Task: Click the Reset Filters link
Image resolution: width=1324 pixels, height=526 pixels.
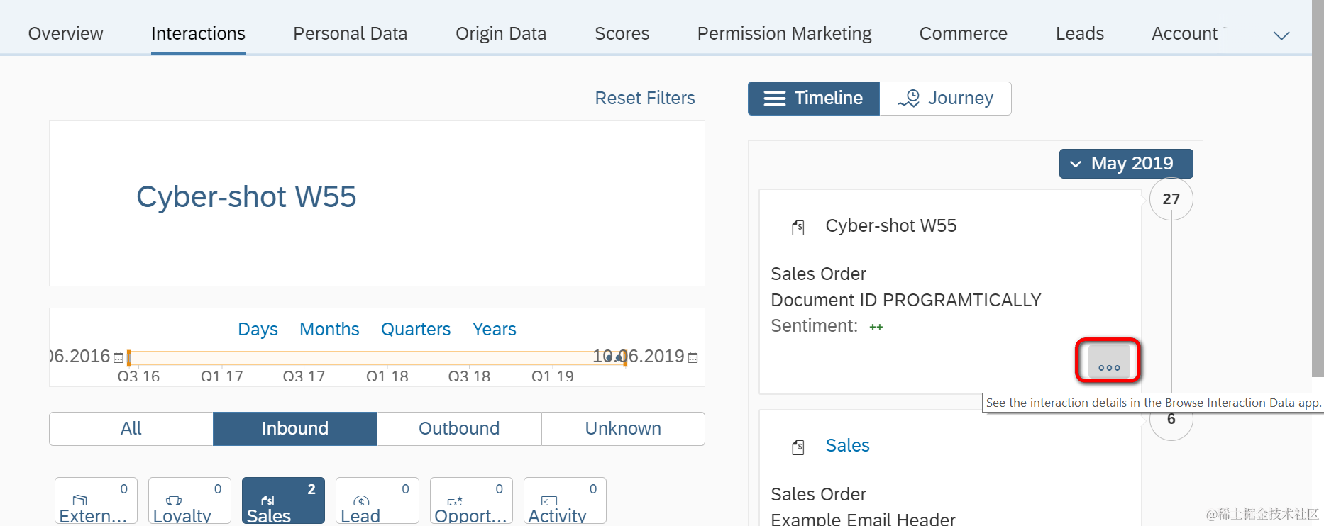Action: click(644, 99)
